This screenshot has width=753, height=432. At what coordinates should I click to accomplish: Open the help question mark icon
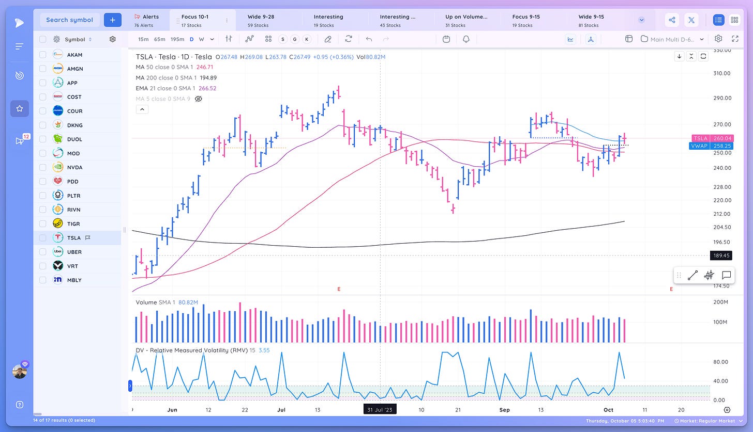[19, 405]
